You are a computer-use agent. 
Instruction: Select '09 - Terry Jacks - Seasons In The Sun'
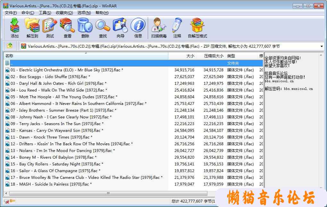click(57, 123)
